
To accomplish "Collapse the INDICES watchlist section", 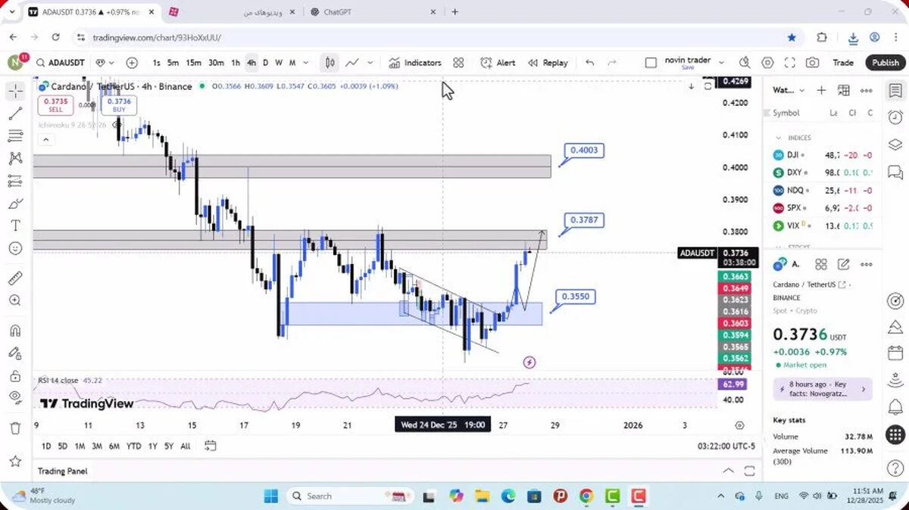I will (x=778, y=138).
